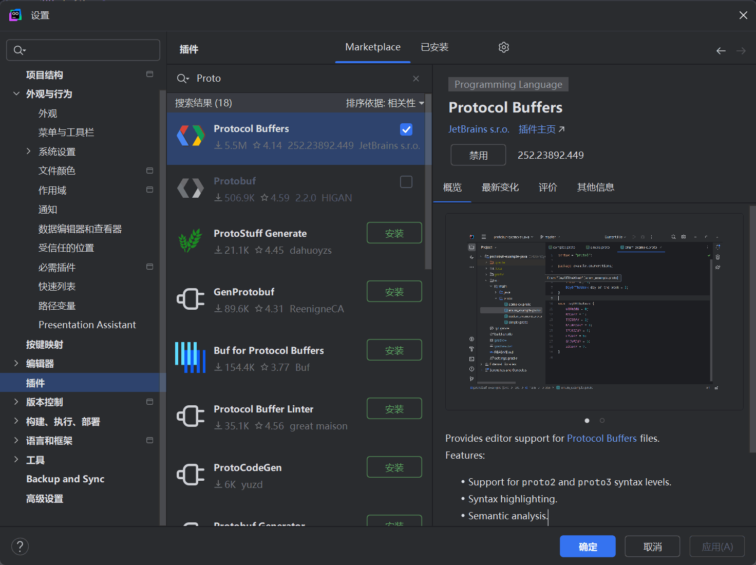This screenshot has width=756, height=565.
Task: Click the Protobuf plugin logo
Action: click(x=191, y=188)
